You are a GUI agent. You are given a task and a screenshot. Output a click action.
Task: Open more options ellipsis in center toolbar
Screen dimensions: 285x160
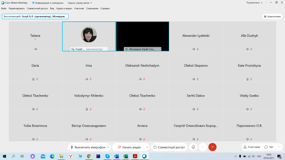203,147
